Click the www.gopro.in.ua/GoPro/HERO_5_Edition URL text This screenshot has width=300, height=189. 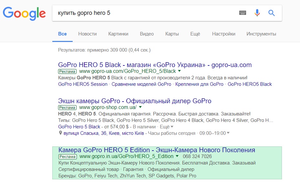click(x=127, y=156)
